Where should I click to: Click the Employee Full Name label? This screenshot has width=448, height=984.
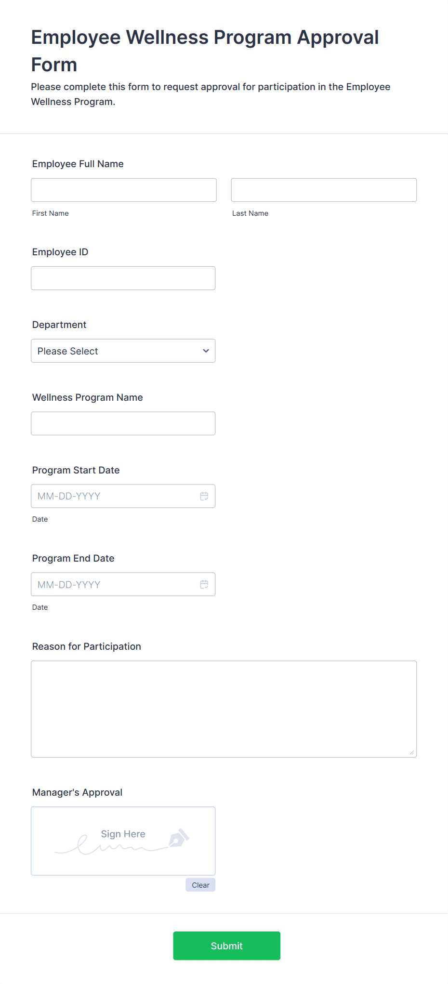click(78, 164)
